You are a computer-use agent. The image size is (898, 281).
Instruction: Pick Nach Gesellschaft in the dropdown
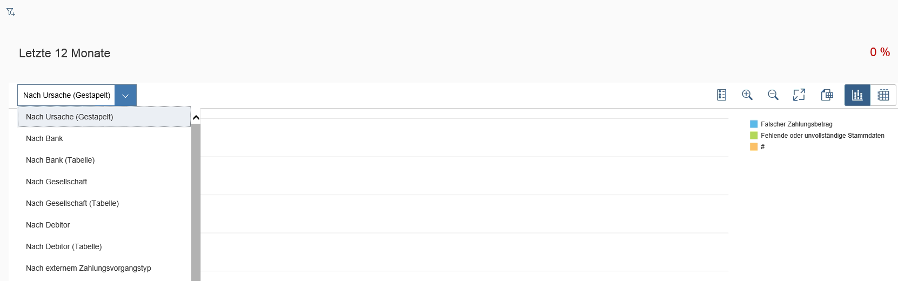56,182
